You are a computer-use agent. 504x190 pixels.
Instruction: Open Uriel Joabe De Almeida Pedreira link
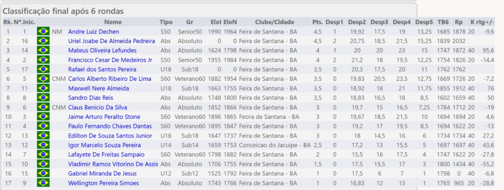(x=112, y=41)
